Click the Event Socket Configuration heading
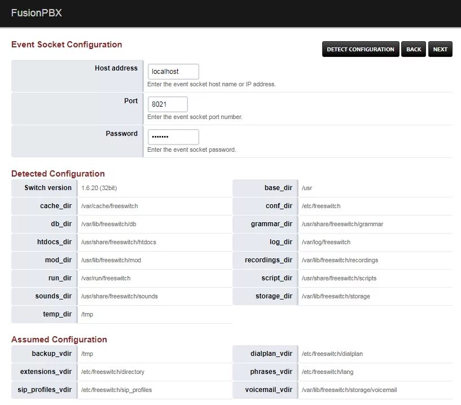Viewport: 461px width, 405px height. click(67, 45)
